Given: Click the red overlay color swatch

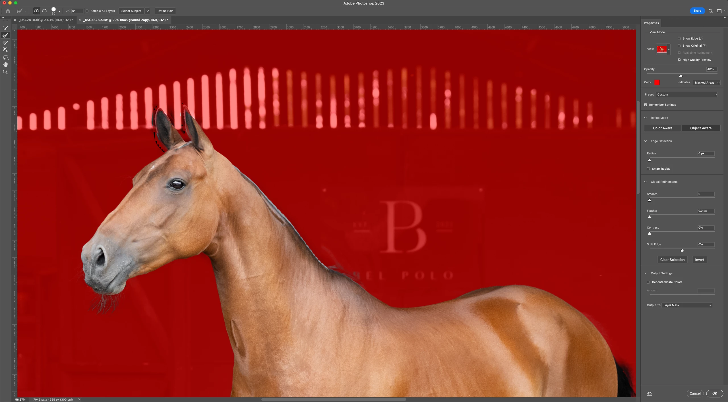Looking at the screenshot, I should 657,82.
